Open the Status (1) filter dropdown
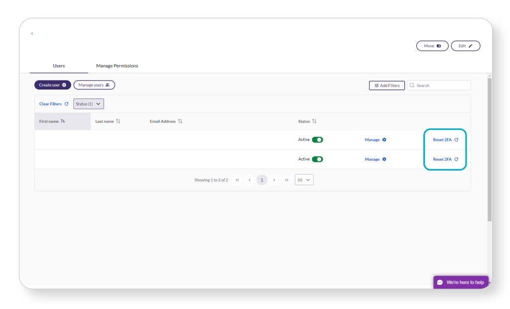This screenshot has width=510, height=309. (x=88, y=103)
